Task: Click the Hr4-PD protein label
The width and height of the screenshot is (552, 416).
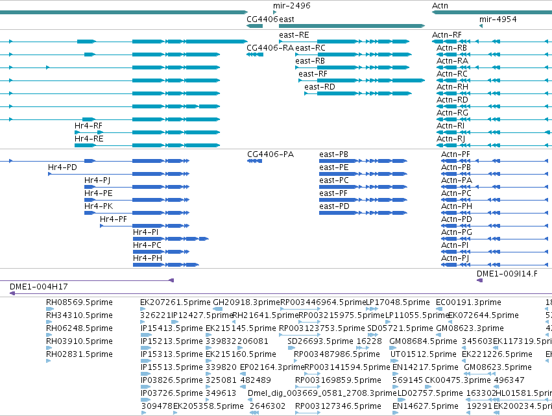Action: pos(62,167)
